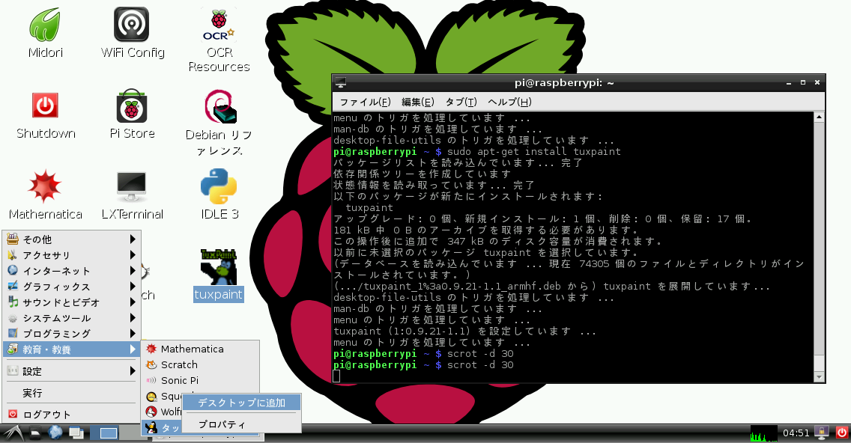Screen dimensions: 851x443
Task: Click the 04:51 clock in the taskbar
Action: [796, 433]
